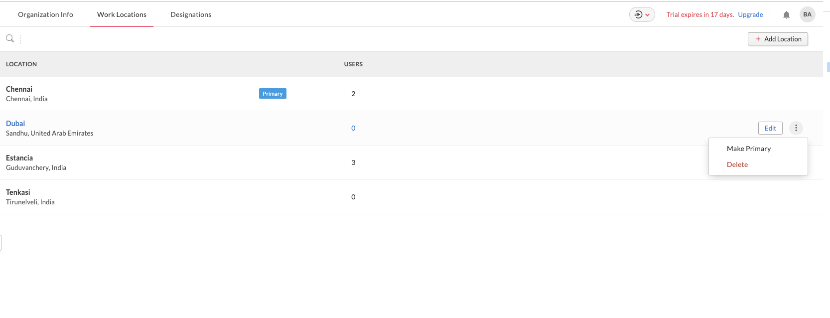The width and height of the screenshot is (830, 318).
Task: Choose Make Primary from the menu
Action: [x=748, y=149]
